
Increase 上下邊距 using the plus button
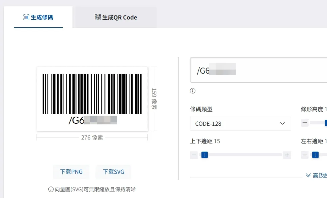point(287,155)
